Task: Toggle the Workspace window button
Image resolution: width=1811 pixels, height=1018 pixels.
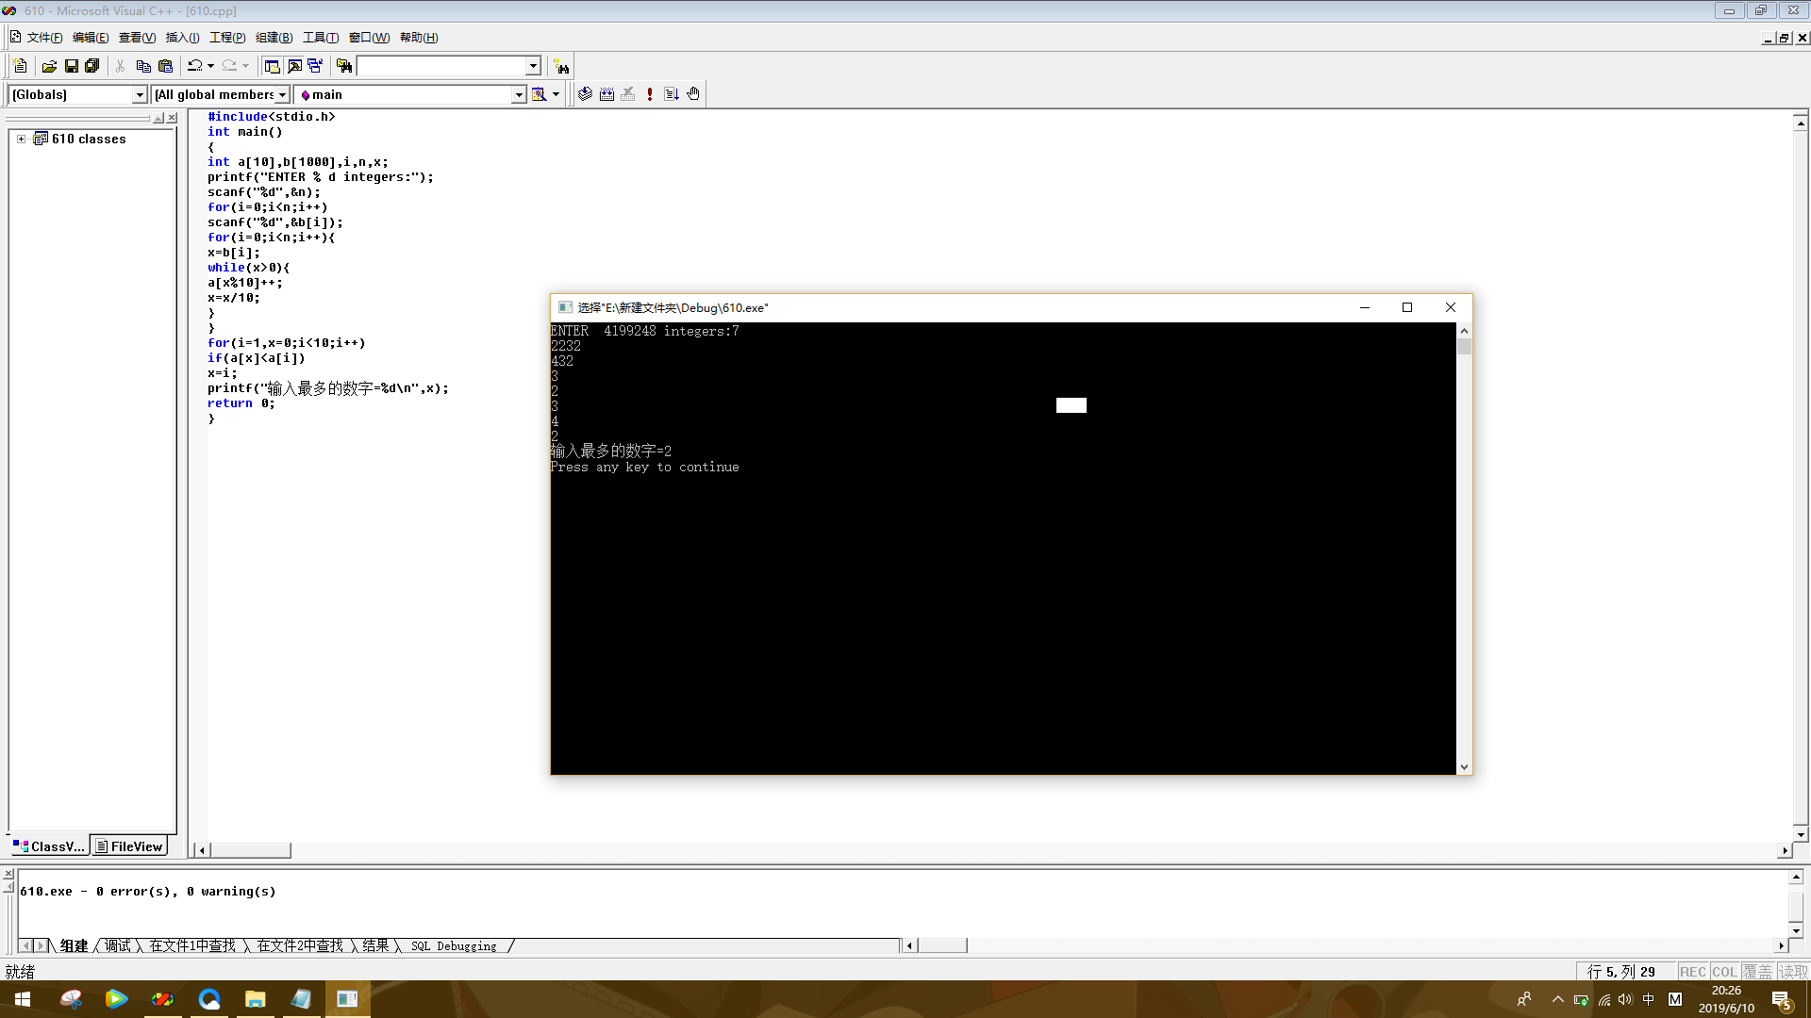Action: pos(272,66)
